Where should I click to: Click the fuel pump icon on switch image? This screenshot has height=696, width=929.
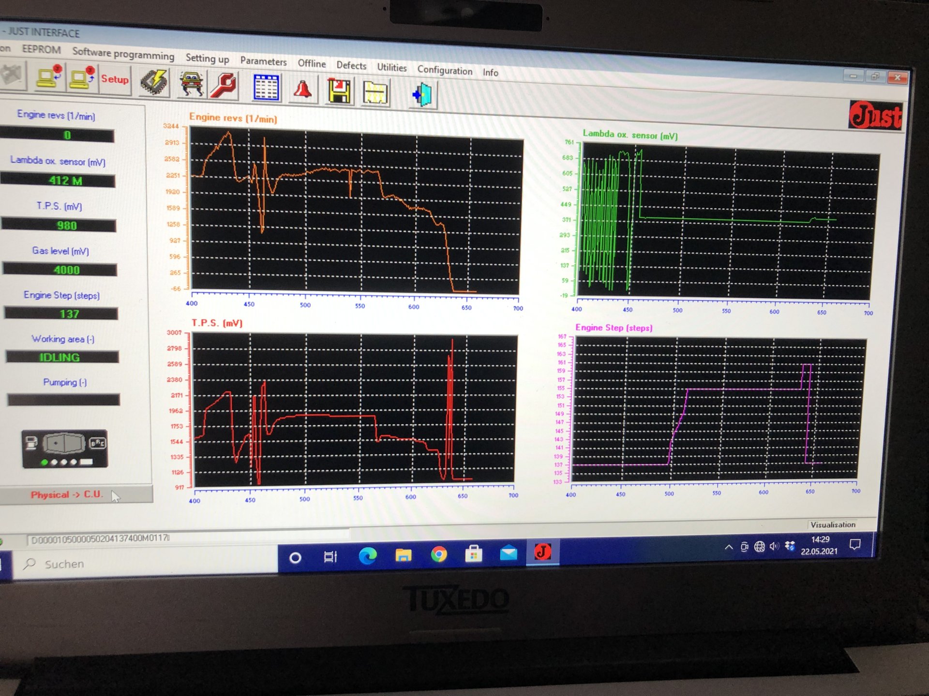click(x=31, y=442)
